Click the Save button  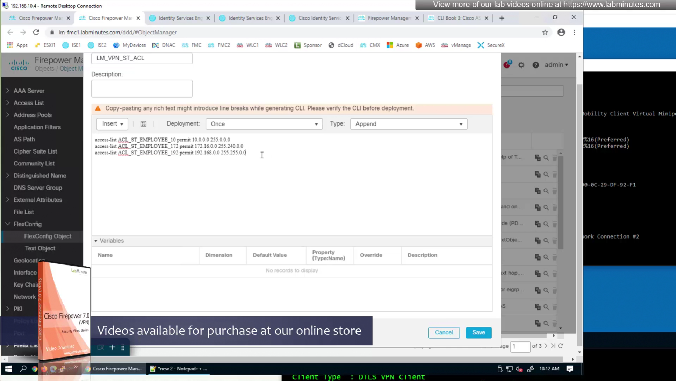(478, 333)
